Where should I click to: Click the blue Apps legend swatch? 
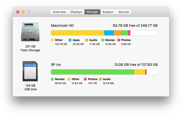coord(70,40)
